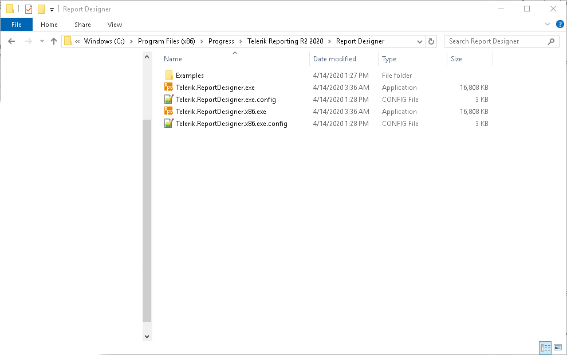Image resolution: width=567 pixels, height=355 pixels.
Task: Open the chevron after Windows (C:)
Action: pos(131,41)
